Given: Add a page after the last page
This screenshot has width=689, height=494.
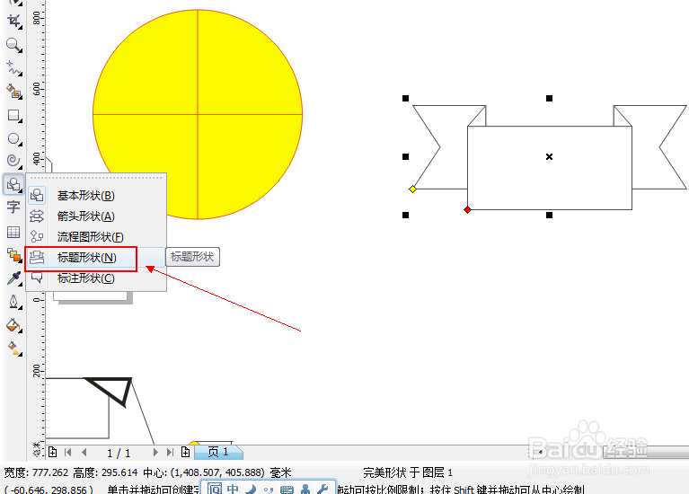Looking at the screenshot, I should tap(185, 452).
